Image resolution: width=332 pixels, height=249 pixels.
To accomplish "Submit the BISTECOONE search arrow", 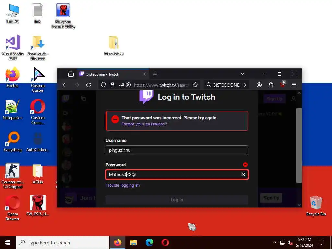I will point(244,85).
